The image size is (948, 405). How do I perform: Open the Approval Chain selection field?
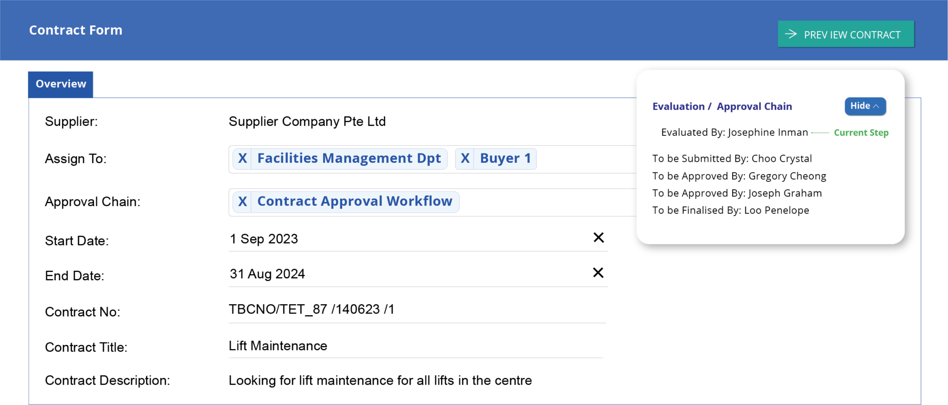(x=532, y=202)
